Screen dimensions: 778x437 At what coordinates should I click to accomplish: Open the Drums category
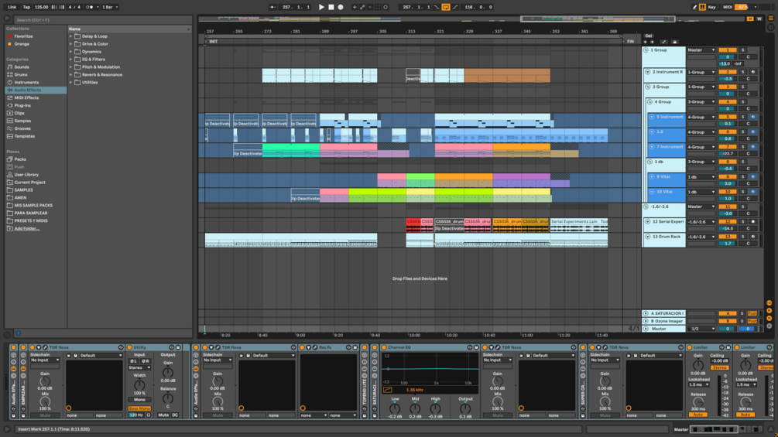click(x=21, y=74)
